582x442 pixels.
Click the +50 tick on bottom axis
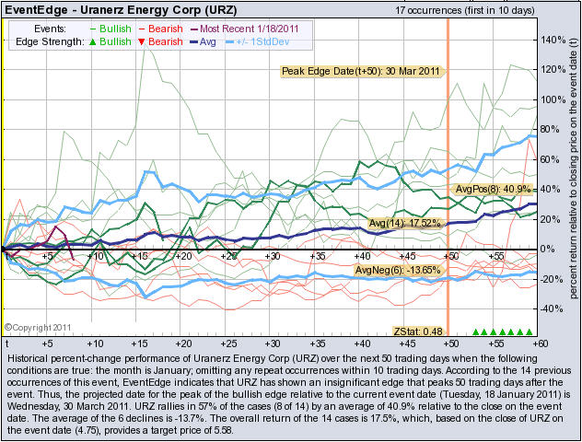(450, 343)
